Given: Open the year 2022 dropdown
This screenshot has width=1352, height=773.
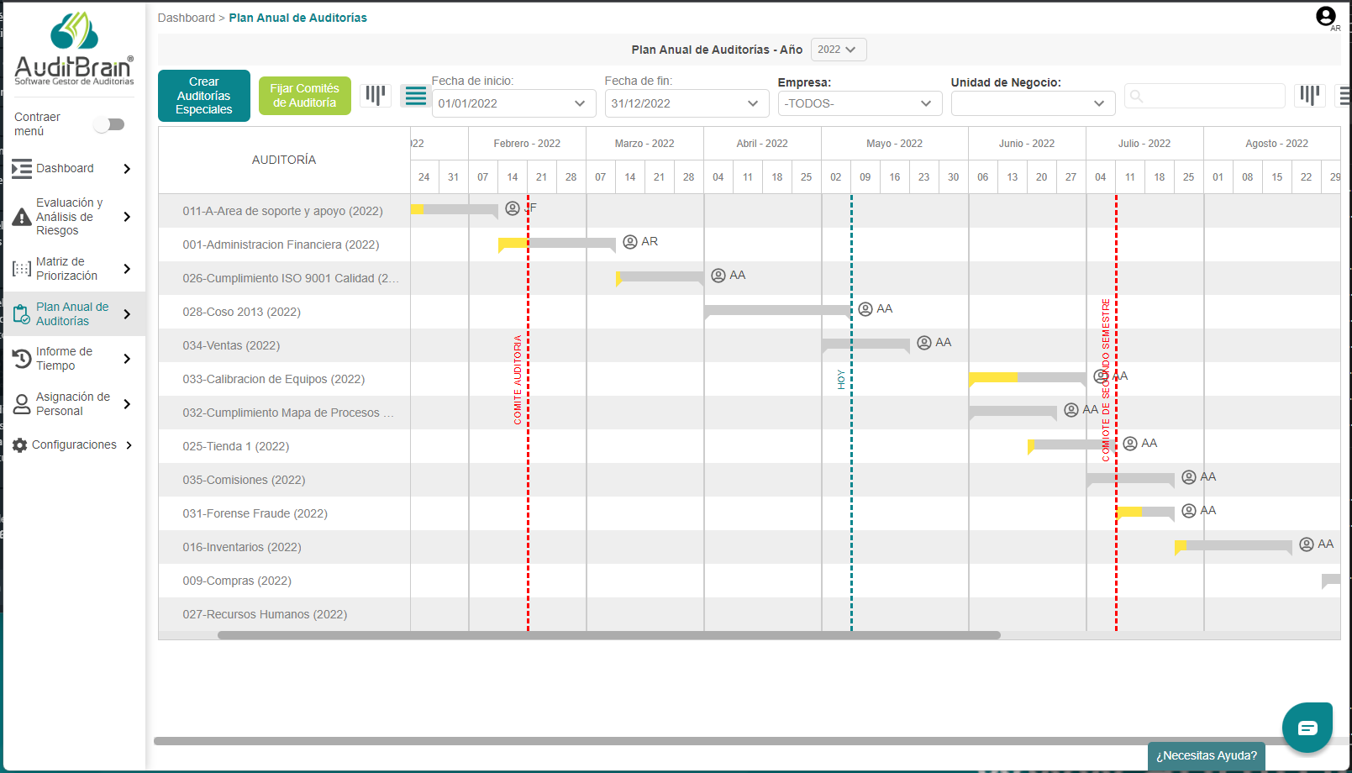Looking at the screenshot, I should tap(838, 49).
